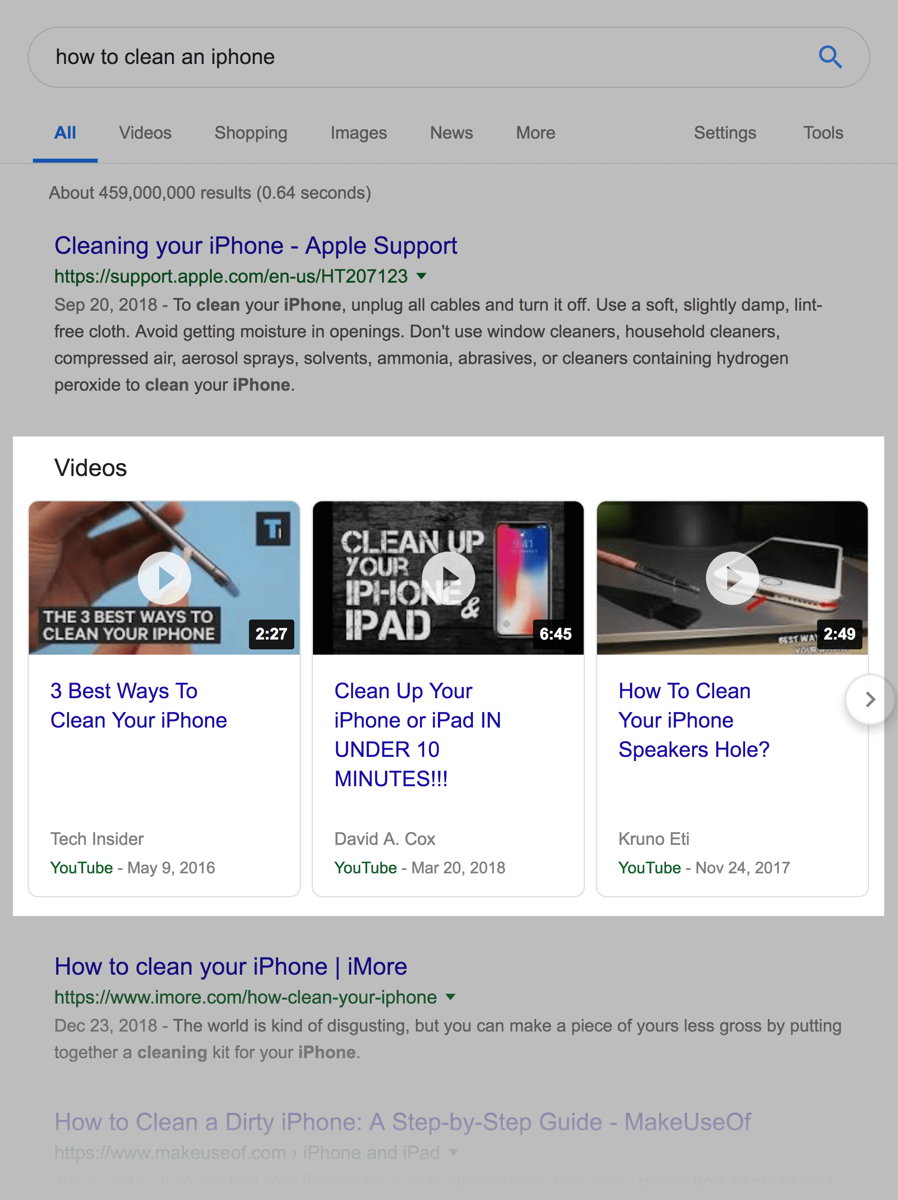The width and height of the screenshot is (898, 1200).
Task: Open the support.apple.com HT207123 URL
Action: [x=231, y=276]
